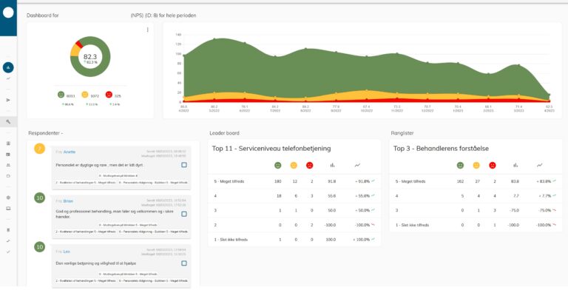Click green score 10 badge beside Lex
This screenshot has height=290, width=568.
coord(39,247)
